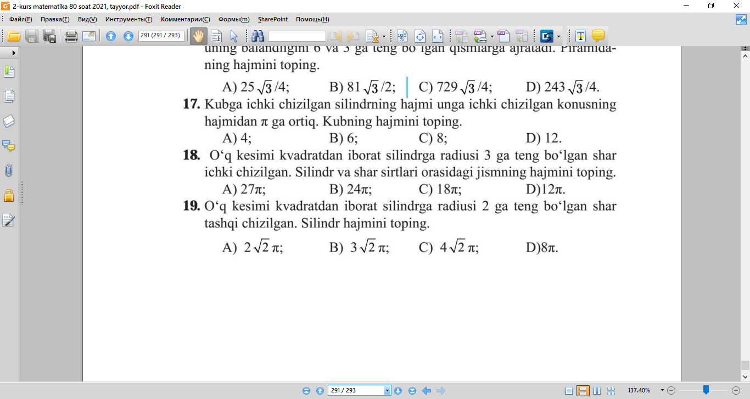The width and height of the screenshot is (750, 399).
Task: Open the Comments panel in sidebar
Action: 9,146
